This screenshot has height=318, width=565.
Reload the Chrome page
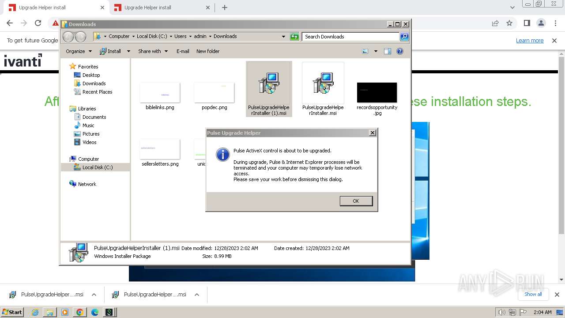click(38, 23)
